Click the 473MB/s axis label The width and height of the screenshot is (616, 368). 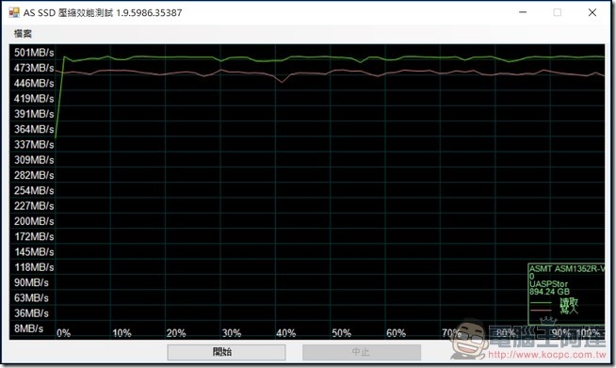(x=34, y=68)
